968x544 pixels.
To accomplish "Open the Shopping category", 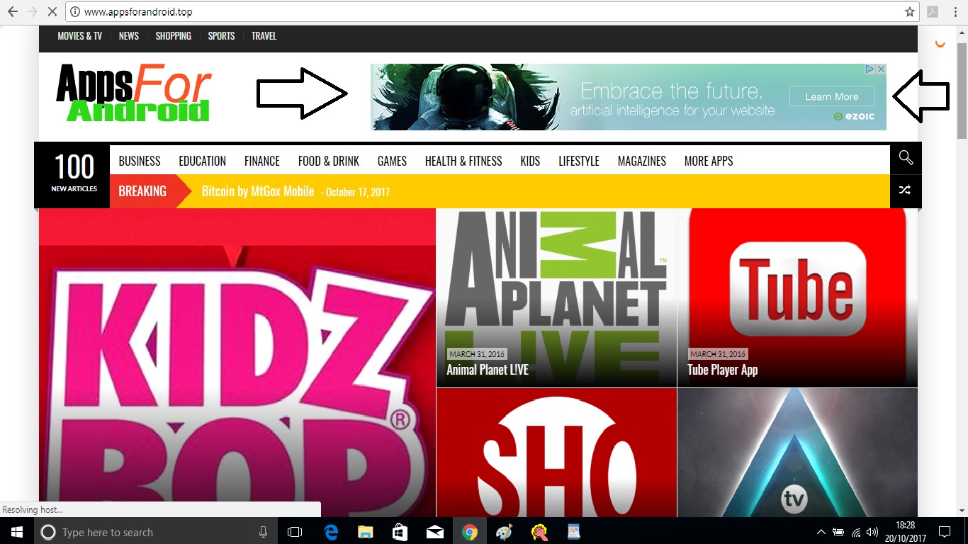I will pyautogui.click(x=174, y=36).
